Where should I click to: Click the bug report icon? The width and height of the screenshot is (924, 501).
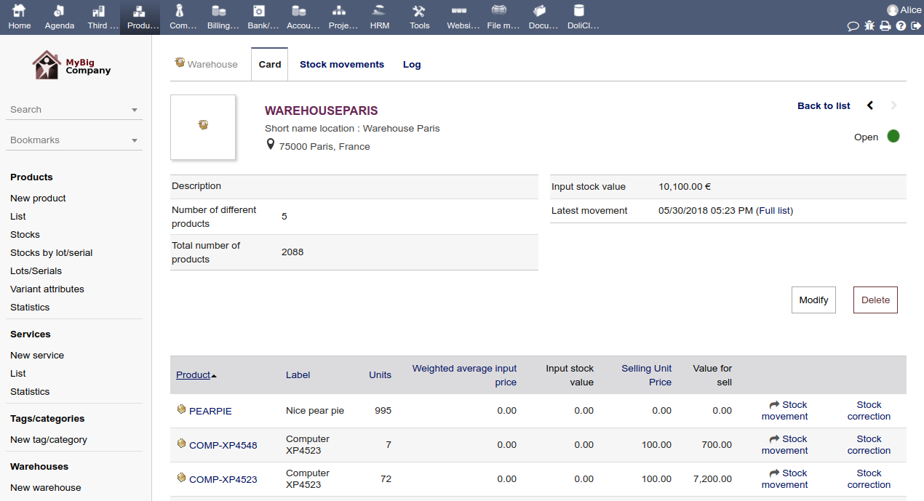click(x=869, y=26)
